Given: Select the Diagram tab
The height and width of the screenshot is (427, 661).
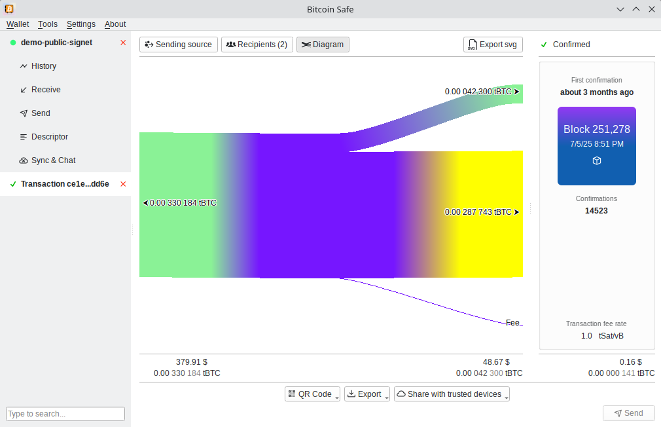Looking at the screenshot, I should pos(323,45).
